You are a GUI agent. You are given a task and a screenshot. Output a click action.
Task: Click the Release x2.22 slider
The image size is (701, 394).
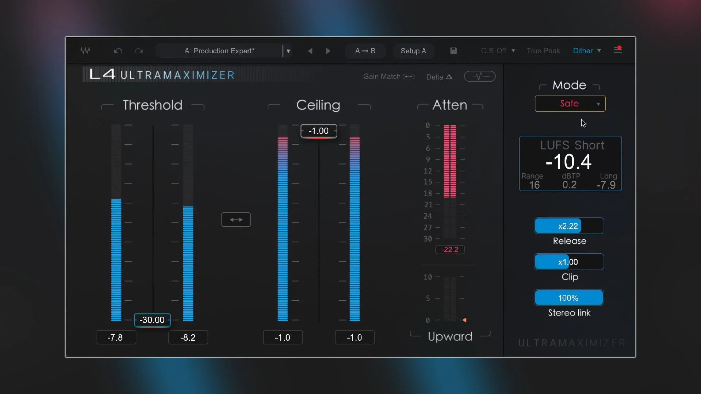(568, 226)
